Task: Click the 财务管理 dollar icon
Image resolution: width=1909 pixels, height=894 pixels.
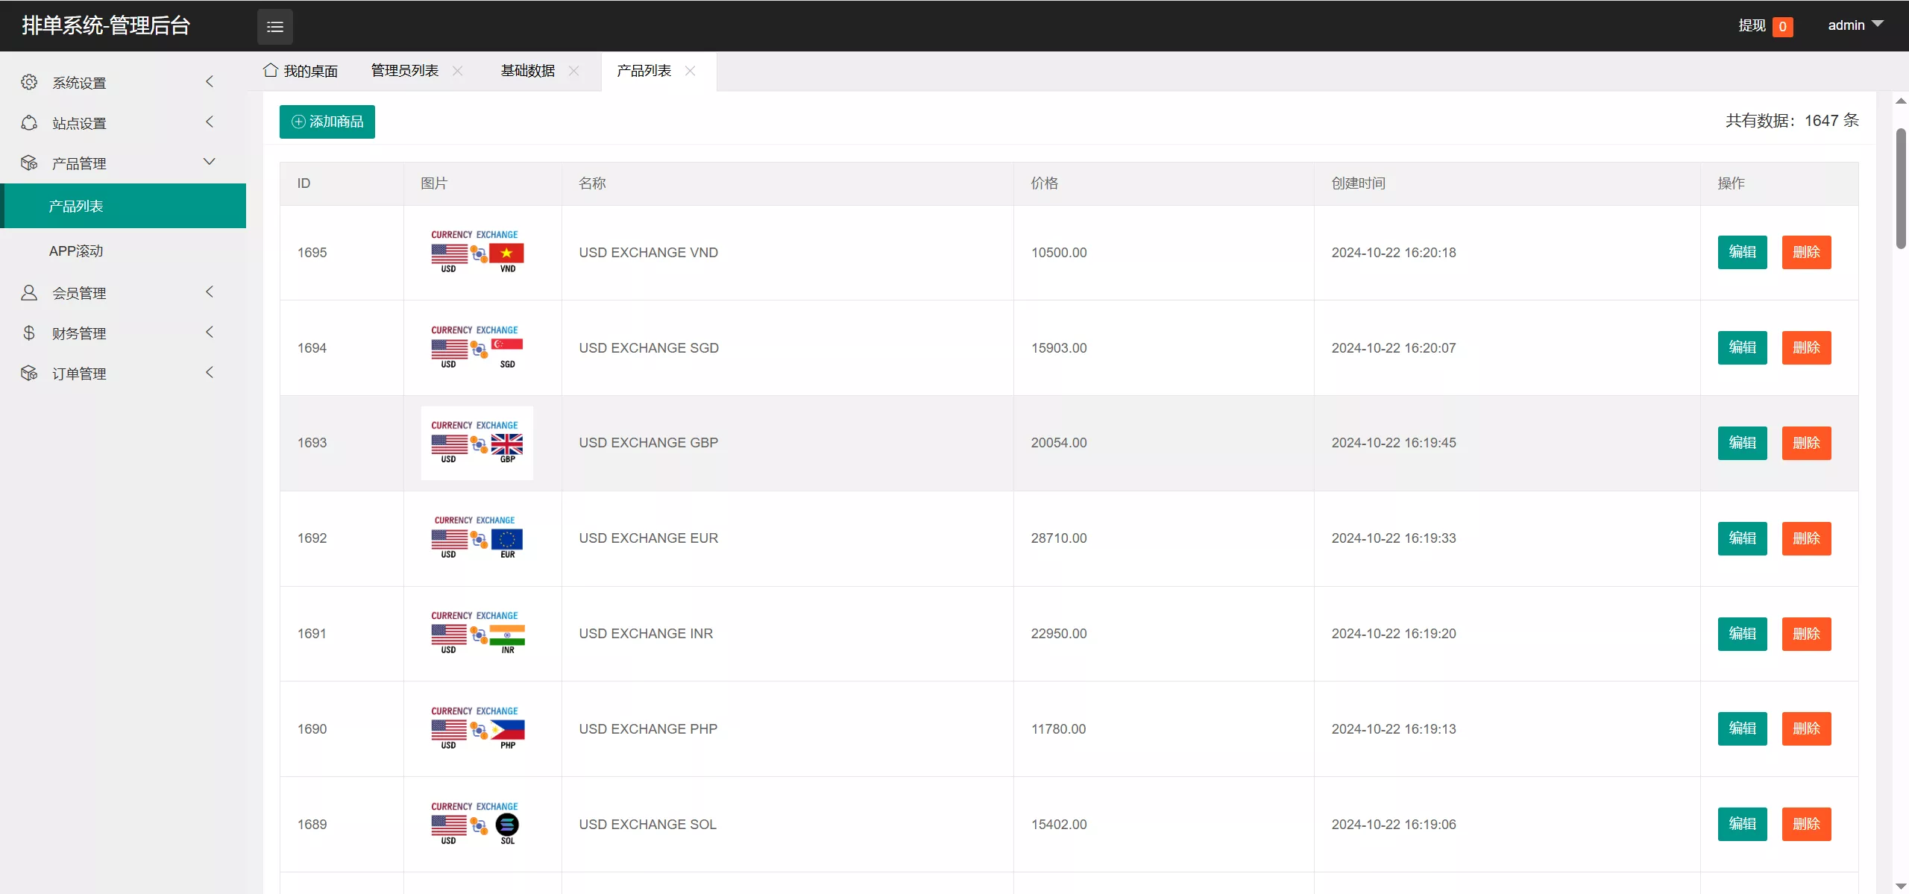Action: click(29, 333)
